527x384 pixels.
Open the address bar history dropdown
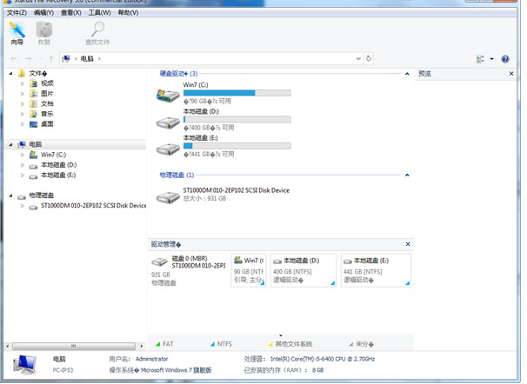coord(358,58)
